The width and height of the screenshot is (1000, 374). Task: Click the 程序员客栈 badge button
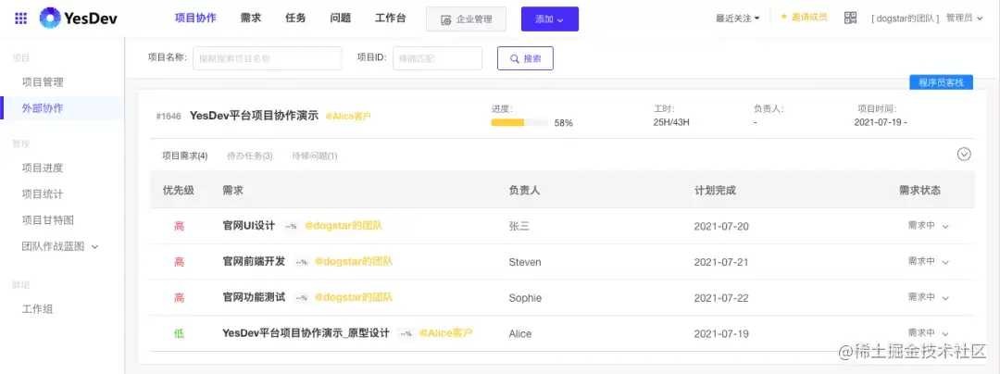click(x=941, y=82)
